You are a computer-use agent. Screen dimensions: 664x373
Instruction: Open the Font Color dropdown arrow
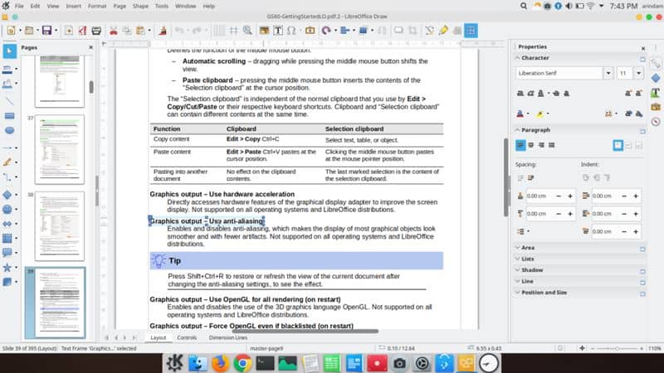[x=528, y=114]
